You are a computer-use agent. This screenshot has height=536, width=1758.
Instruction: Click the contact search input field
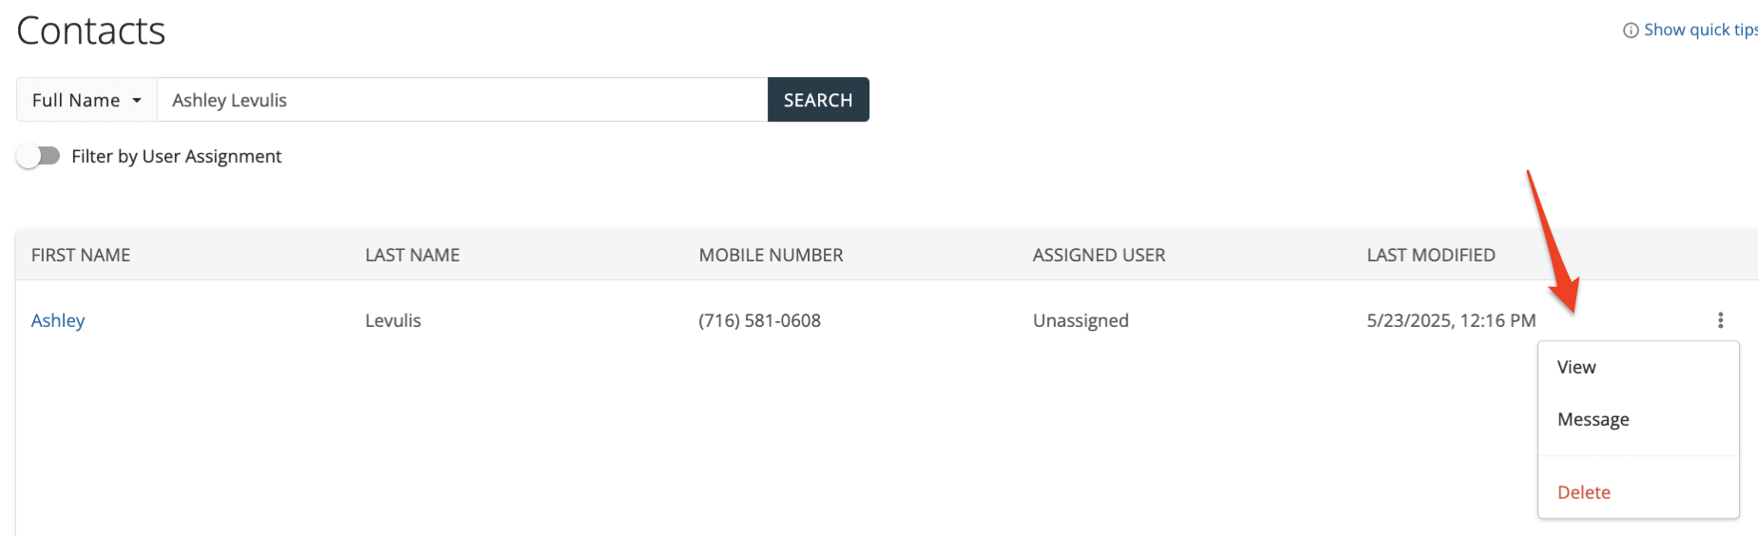point(461,100)
